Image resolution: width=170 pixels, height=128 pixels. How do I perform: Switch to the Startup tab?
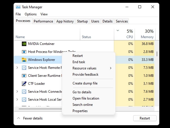click(82, 21)
